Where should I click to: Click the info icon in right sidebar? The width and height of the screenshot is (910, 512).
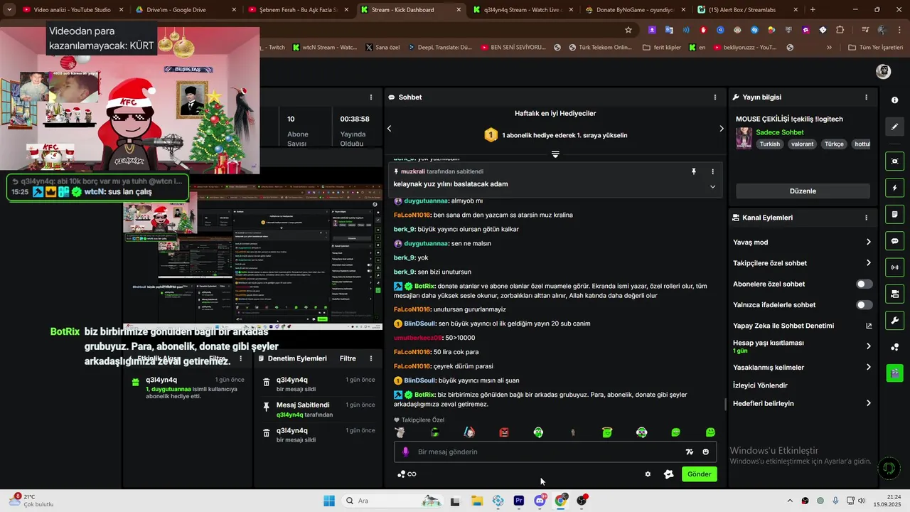pyautogui.click(x=894, y=101)
